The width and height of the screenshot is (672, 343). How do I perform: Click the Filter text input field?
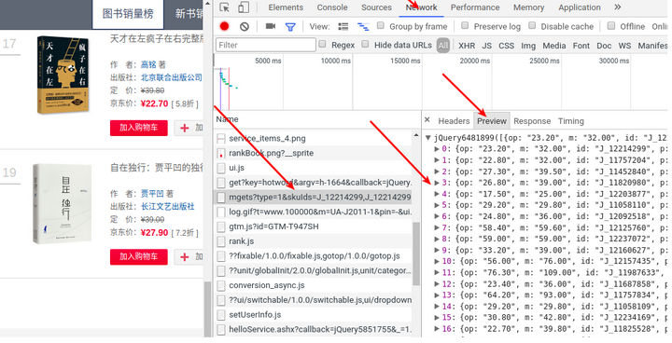[x=266, y=45]
